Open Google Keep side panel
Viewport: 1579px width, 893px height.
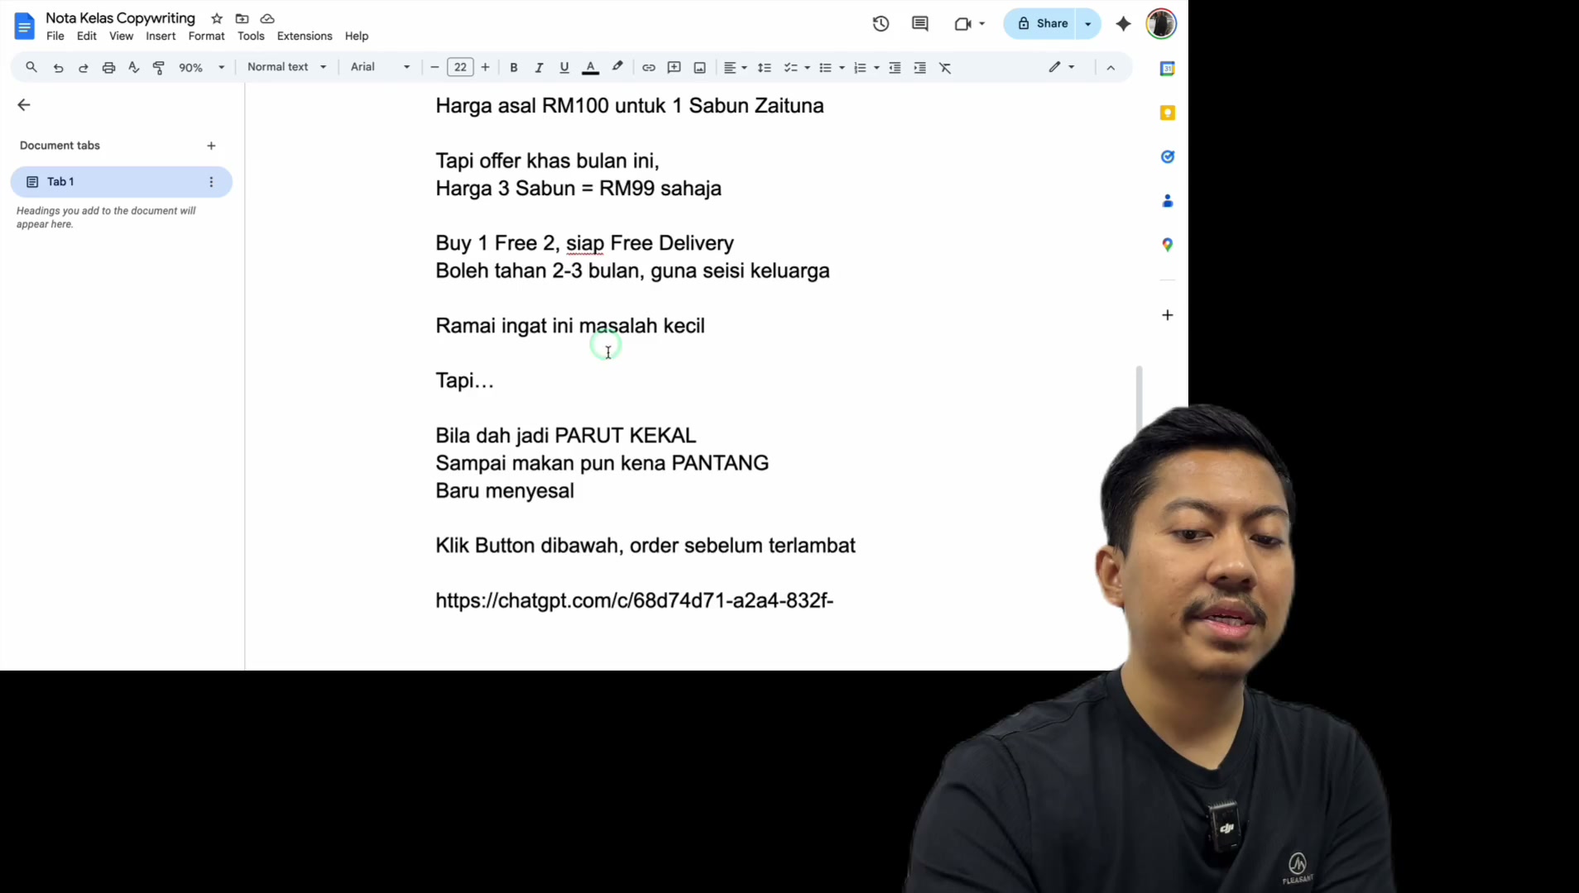(x=1167, y=112)
